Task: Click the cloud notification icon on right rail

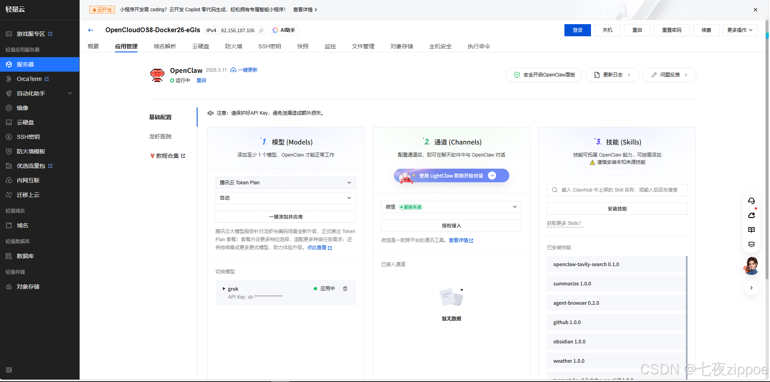Action: [751, 215]
